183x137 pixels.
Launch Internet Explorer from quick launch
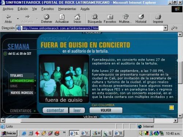pyautogui.click(x=24, y=133)
